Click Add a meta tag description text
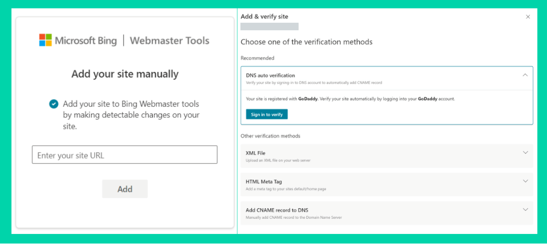 (286, 189)
